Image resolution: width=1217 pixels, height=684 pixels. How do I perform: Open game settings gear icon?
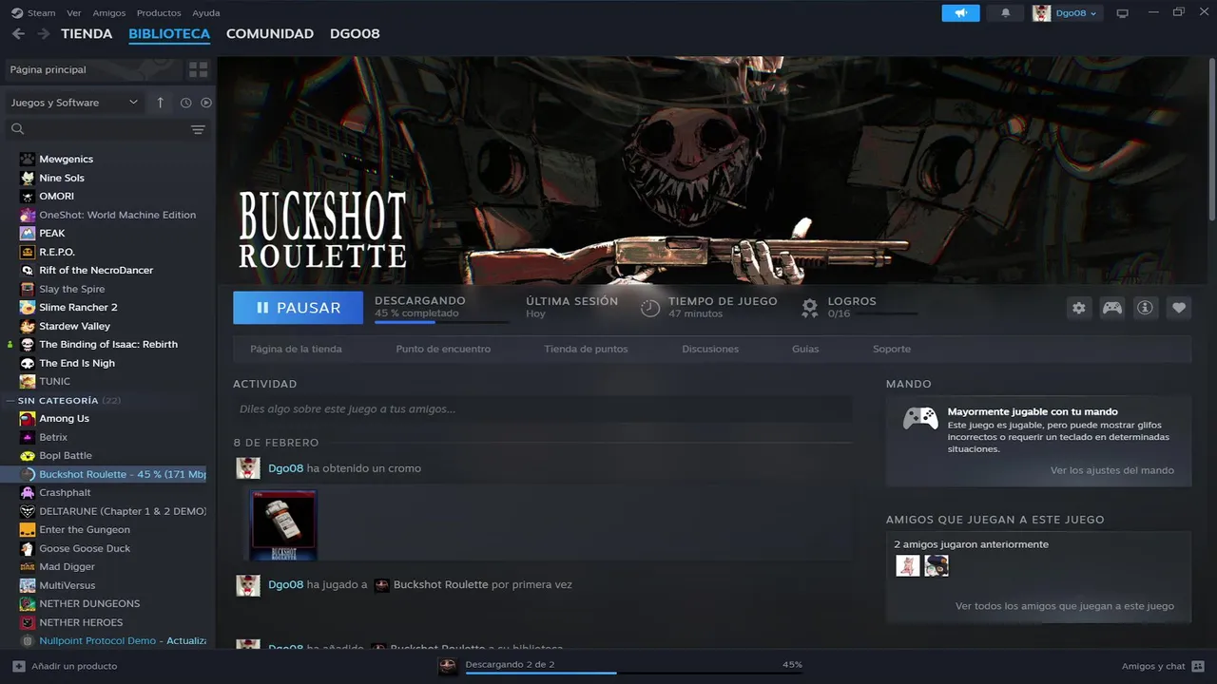[1078, 308]
